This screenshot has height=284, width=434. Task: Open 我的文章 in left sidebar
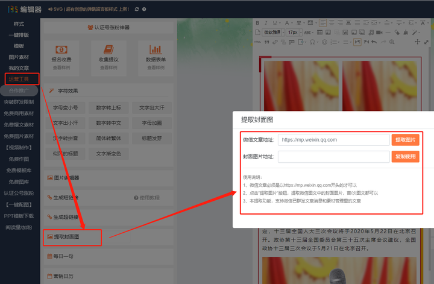pyautogui.click(x=19, y=68)
